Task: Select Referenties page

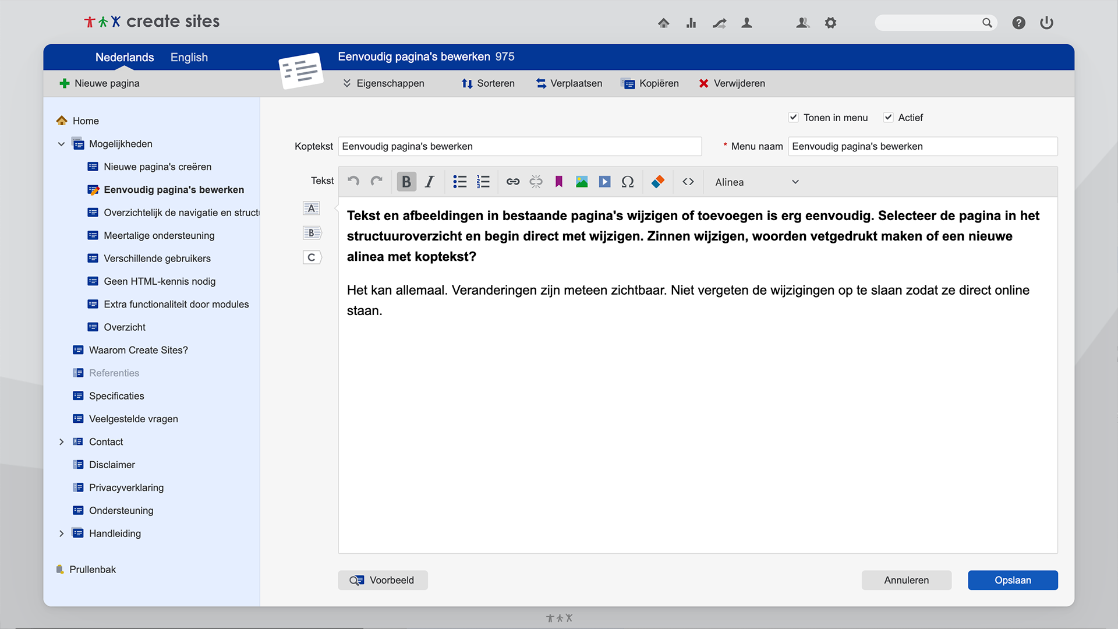Action: (106, 373)
